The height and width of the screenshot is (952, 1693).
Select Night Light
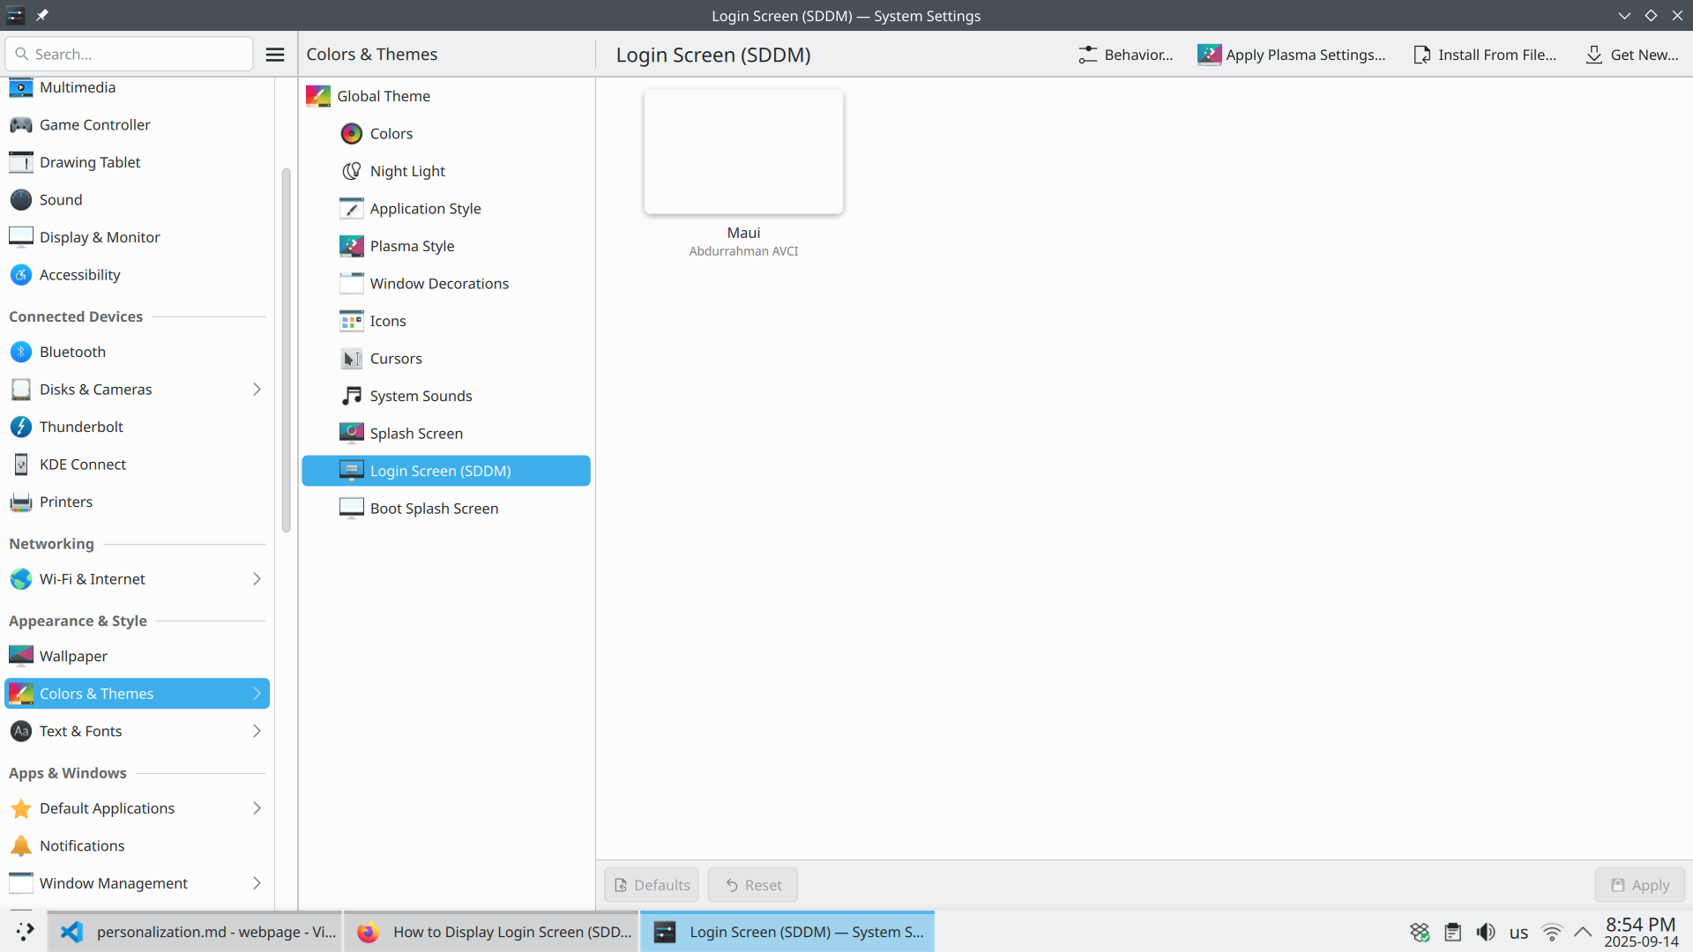(x=446, y=171)
